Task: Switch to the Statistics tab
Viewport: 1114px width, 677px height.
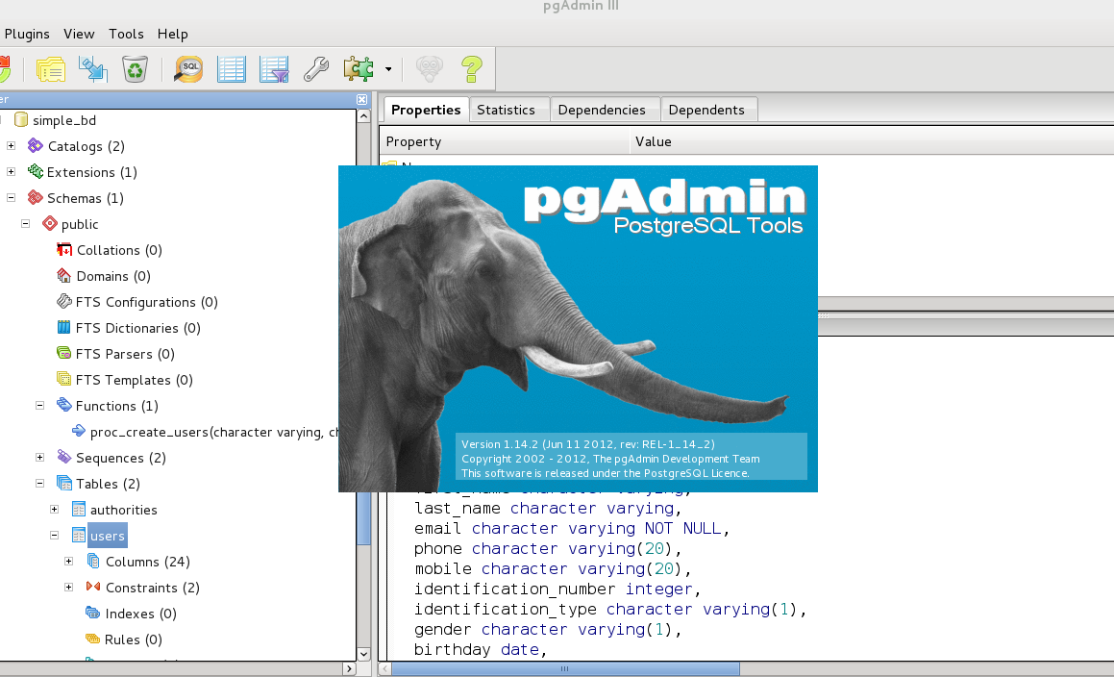Action: (506, 110)
